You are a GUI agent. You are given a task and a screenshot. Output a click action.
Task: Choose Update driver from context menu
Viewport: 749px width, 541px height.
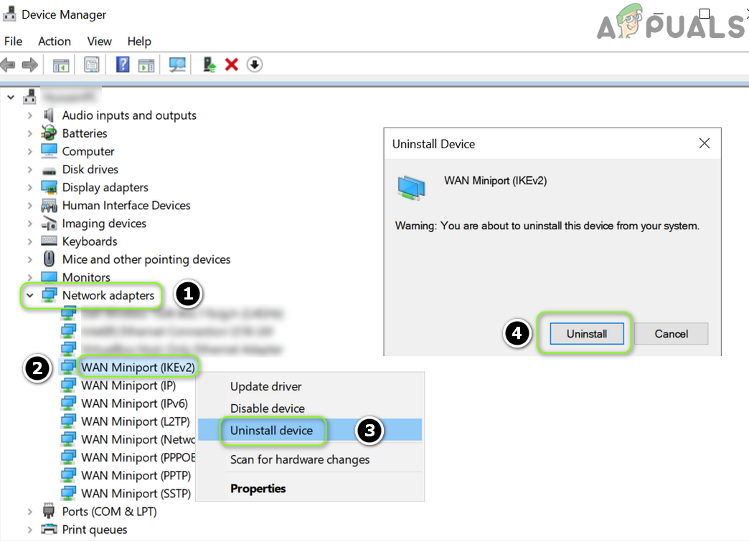point(310,386)
